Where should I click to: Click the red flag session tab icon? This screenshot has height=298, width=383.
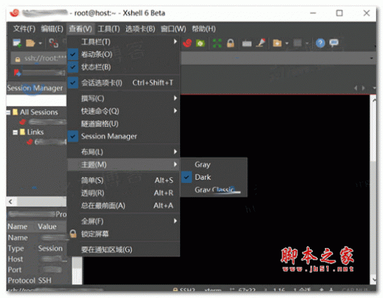click(18, 72)
